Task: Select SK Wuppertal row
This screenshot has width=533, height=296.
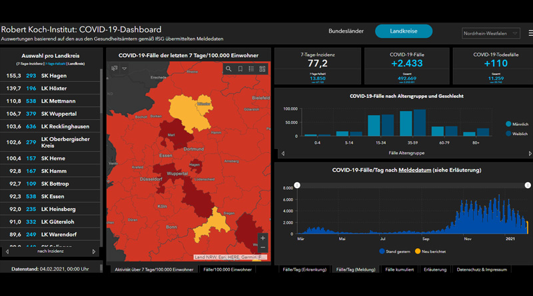Action: pyautogui.click(x=51, y=114)
